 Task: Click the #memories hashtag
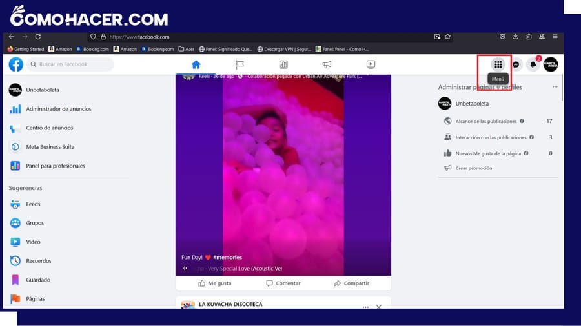click(x=227, y=257)
